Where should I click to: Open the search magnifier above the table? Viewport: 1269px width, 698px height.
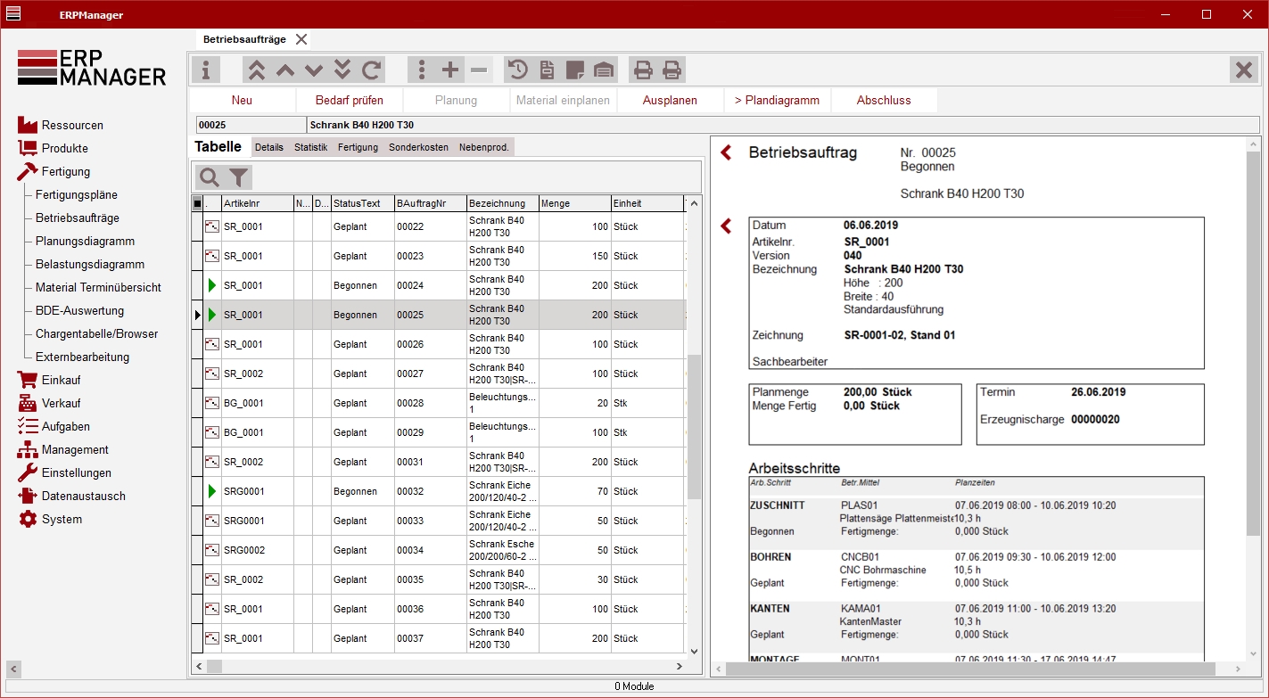210,177
